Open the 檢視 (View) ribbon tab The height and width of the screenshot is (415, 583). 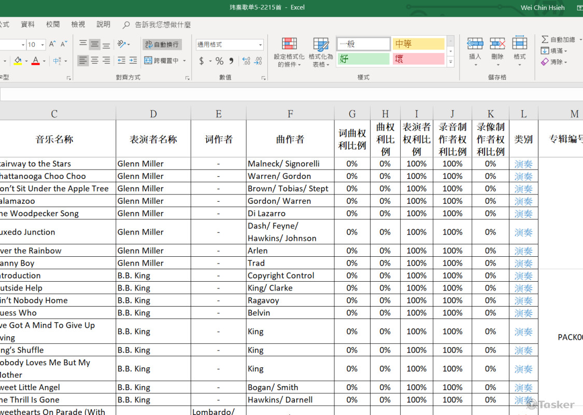(78, 24)
